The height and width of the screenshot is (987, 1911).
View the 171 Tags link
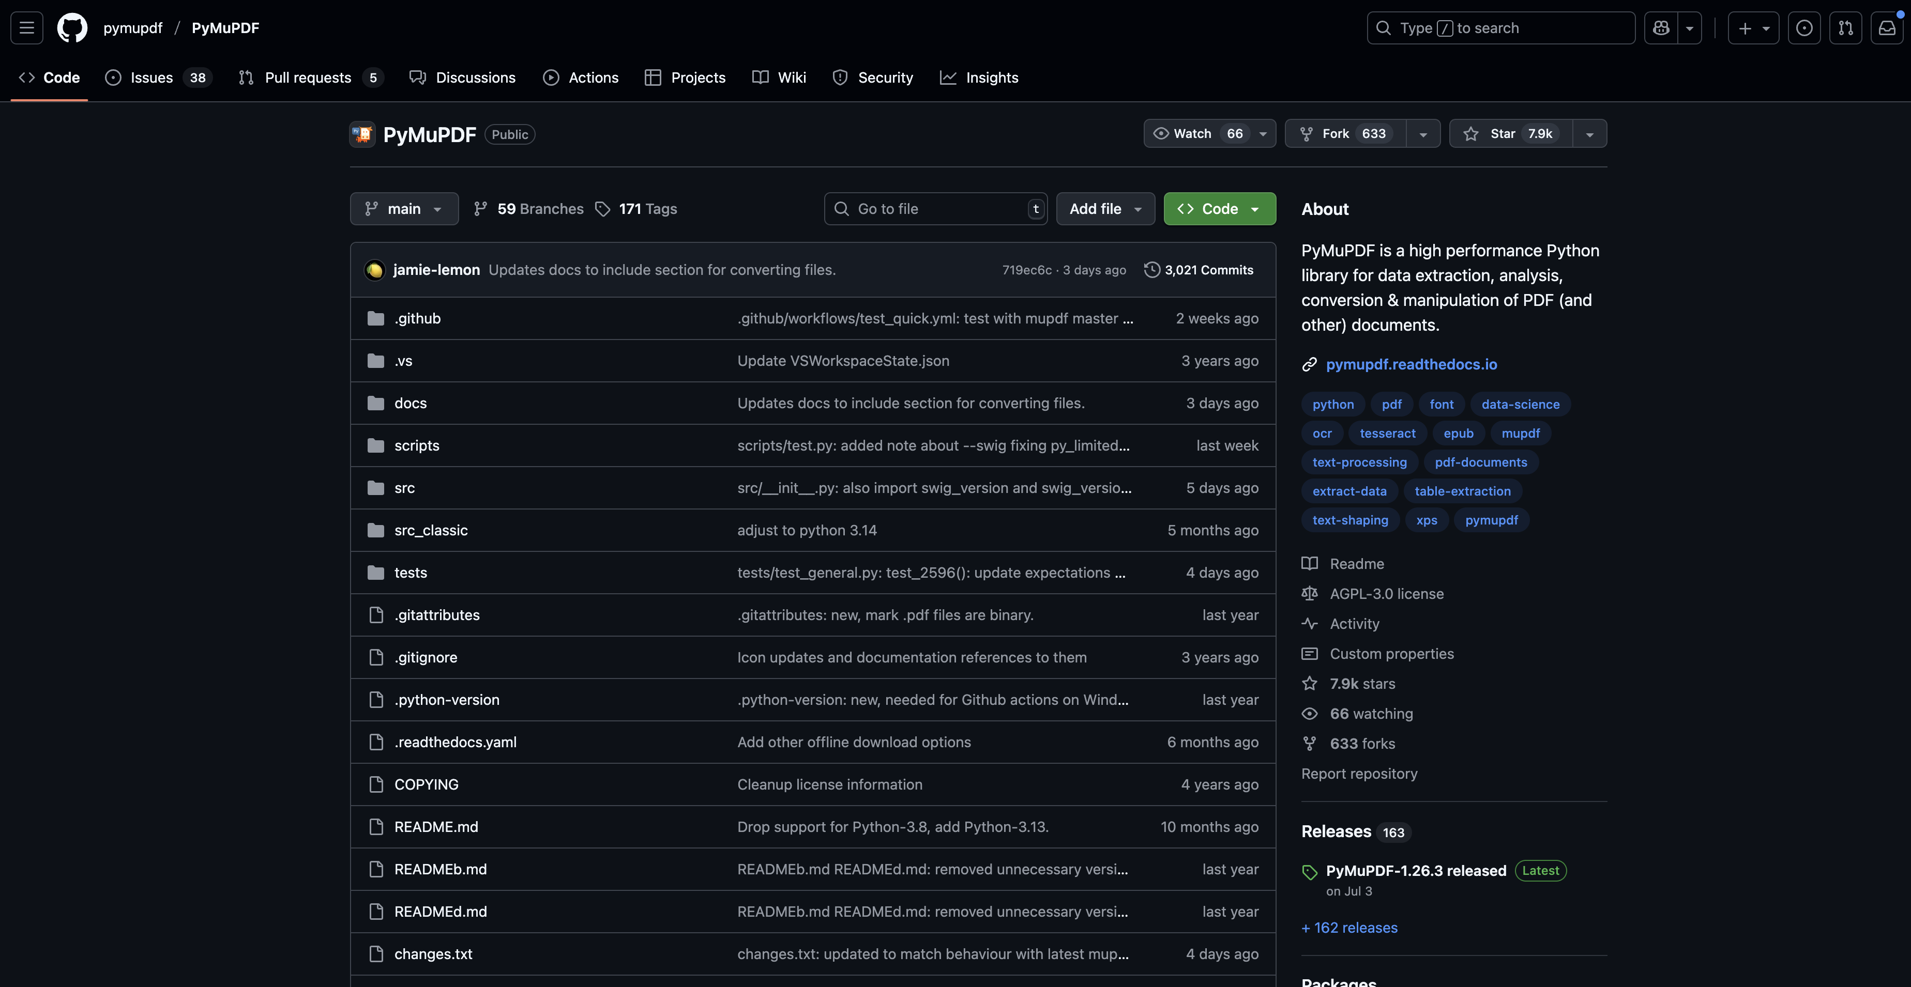[636, 208]
